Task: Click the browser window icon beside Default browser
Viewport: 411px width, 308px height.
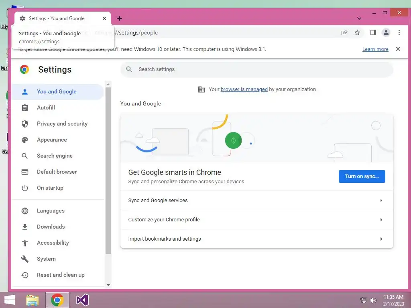Action: click(25, 172)
